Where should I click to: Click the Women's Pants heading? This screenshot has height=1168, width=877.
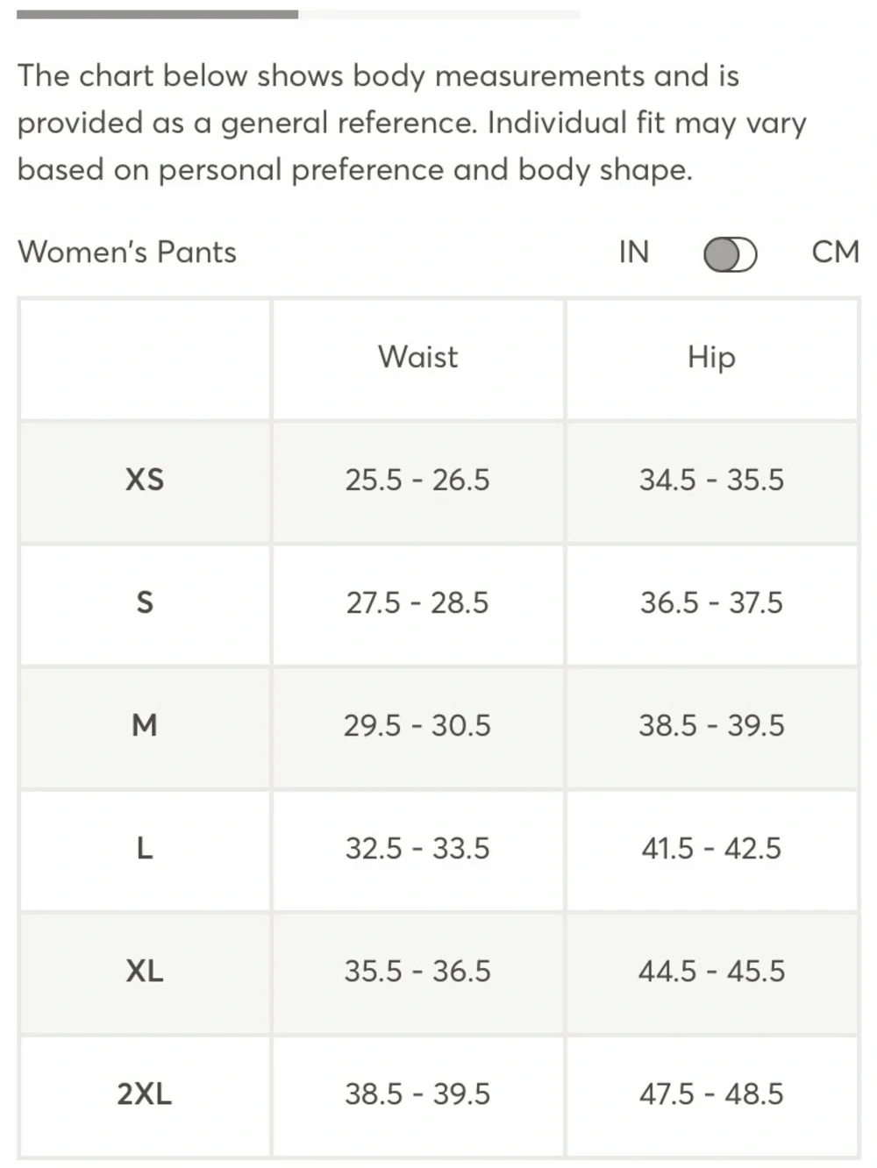click(x=127, y=253)
